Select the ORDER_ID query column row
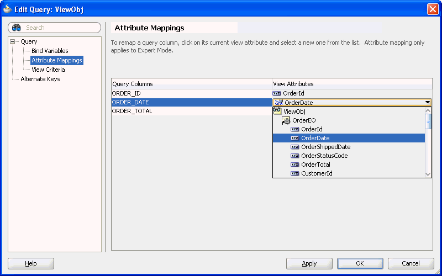The height and width of the screenshot is (276, 442). coord(192,93)
